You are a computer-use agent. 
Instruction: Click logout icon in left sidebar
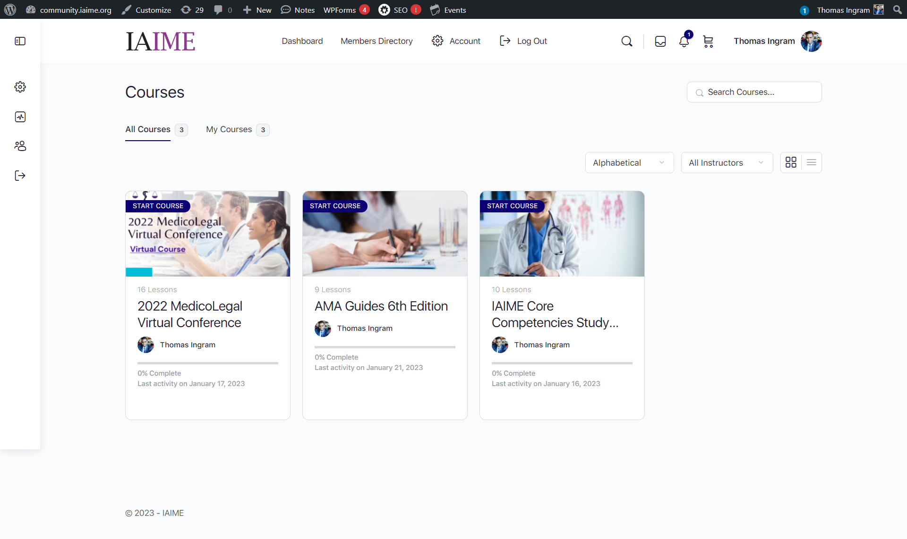tap(20, 176)
